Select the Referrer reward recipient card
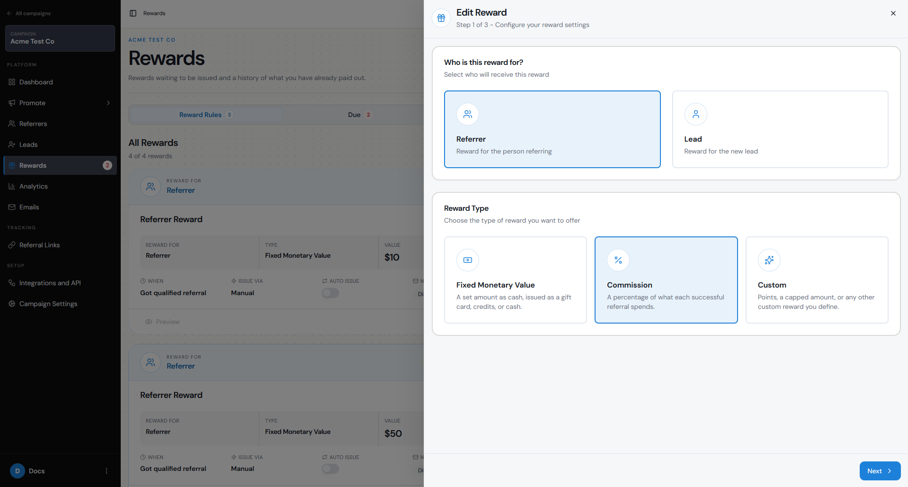 pos(552,129)
